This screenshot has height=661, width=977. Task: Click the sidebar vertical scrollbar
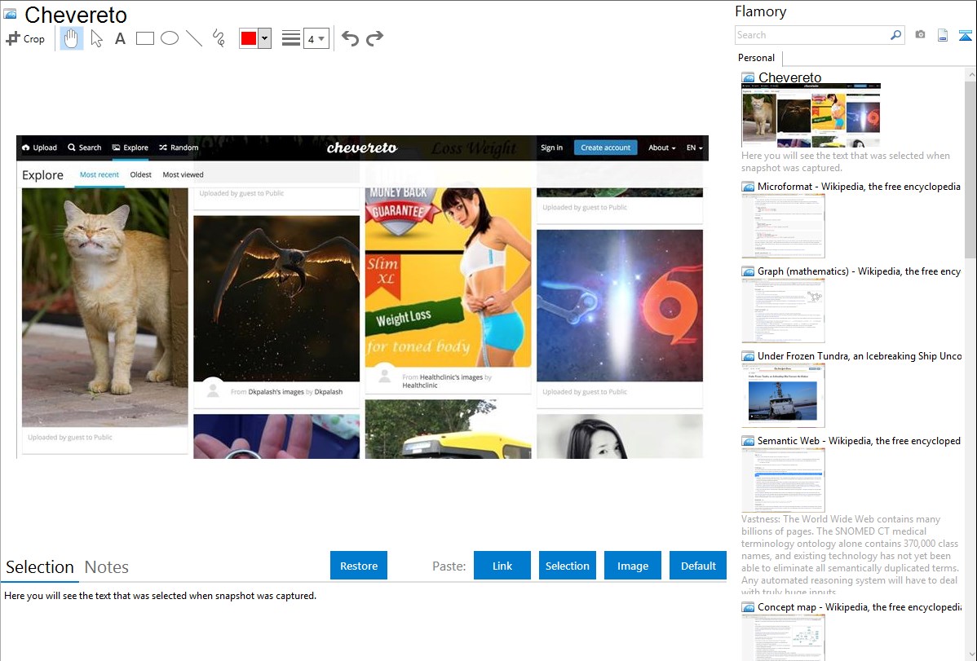(x=970, y=168)
